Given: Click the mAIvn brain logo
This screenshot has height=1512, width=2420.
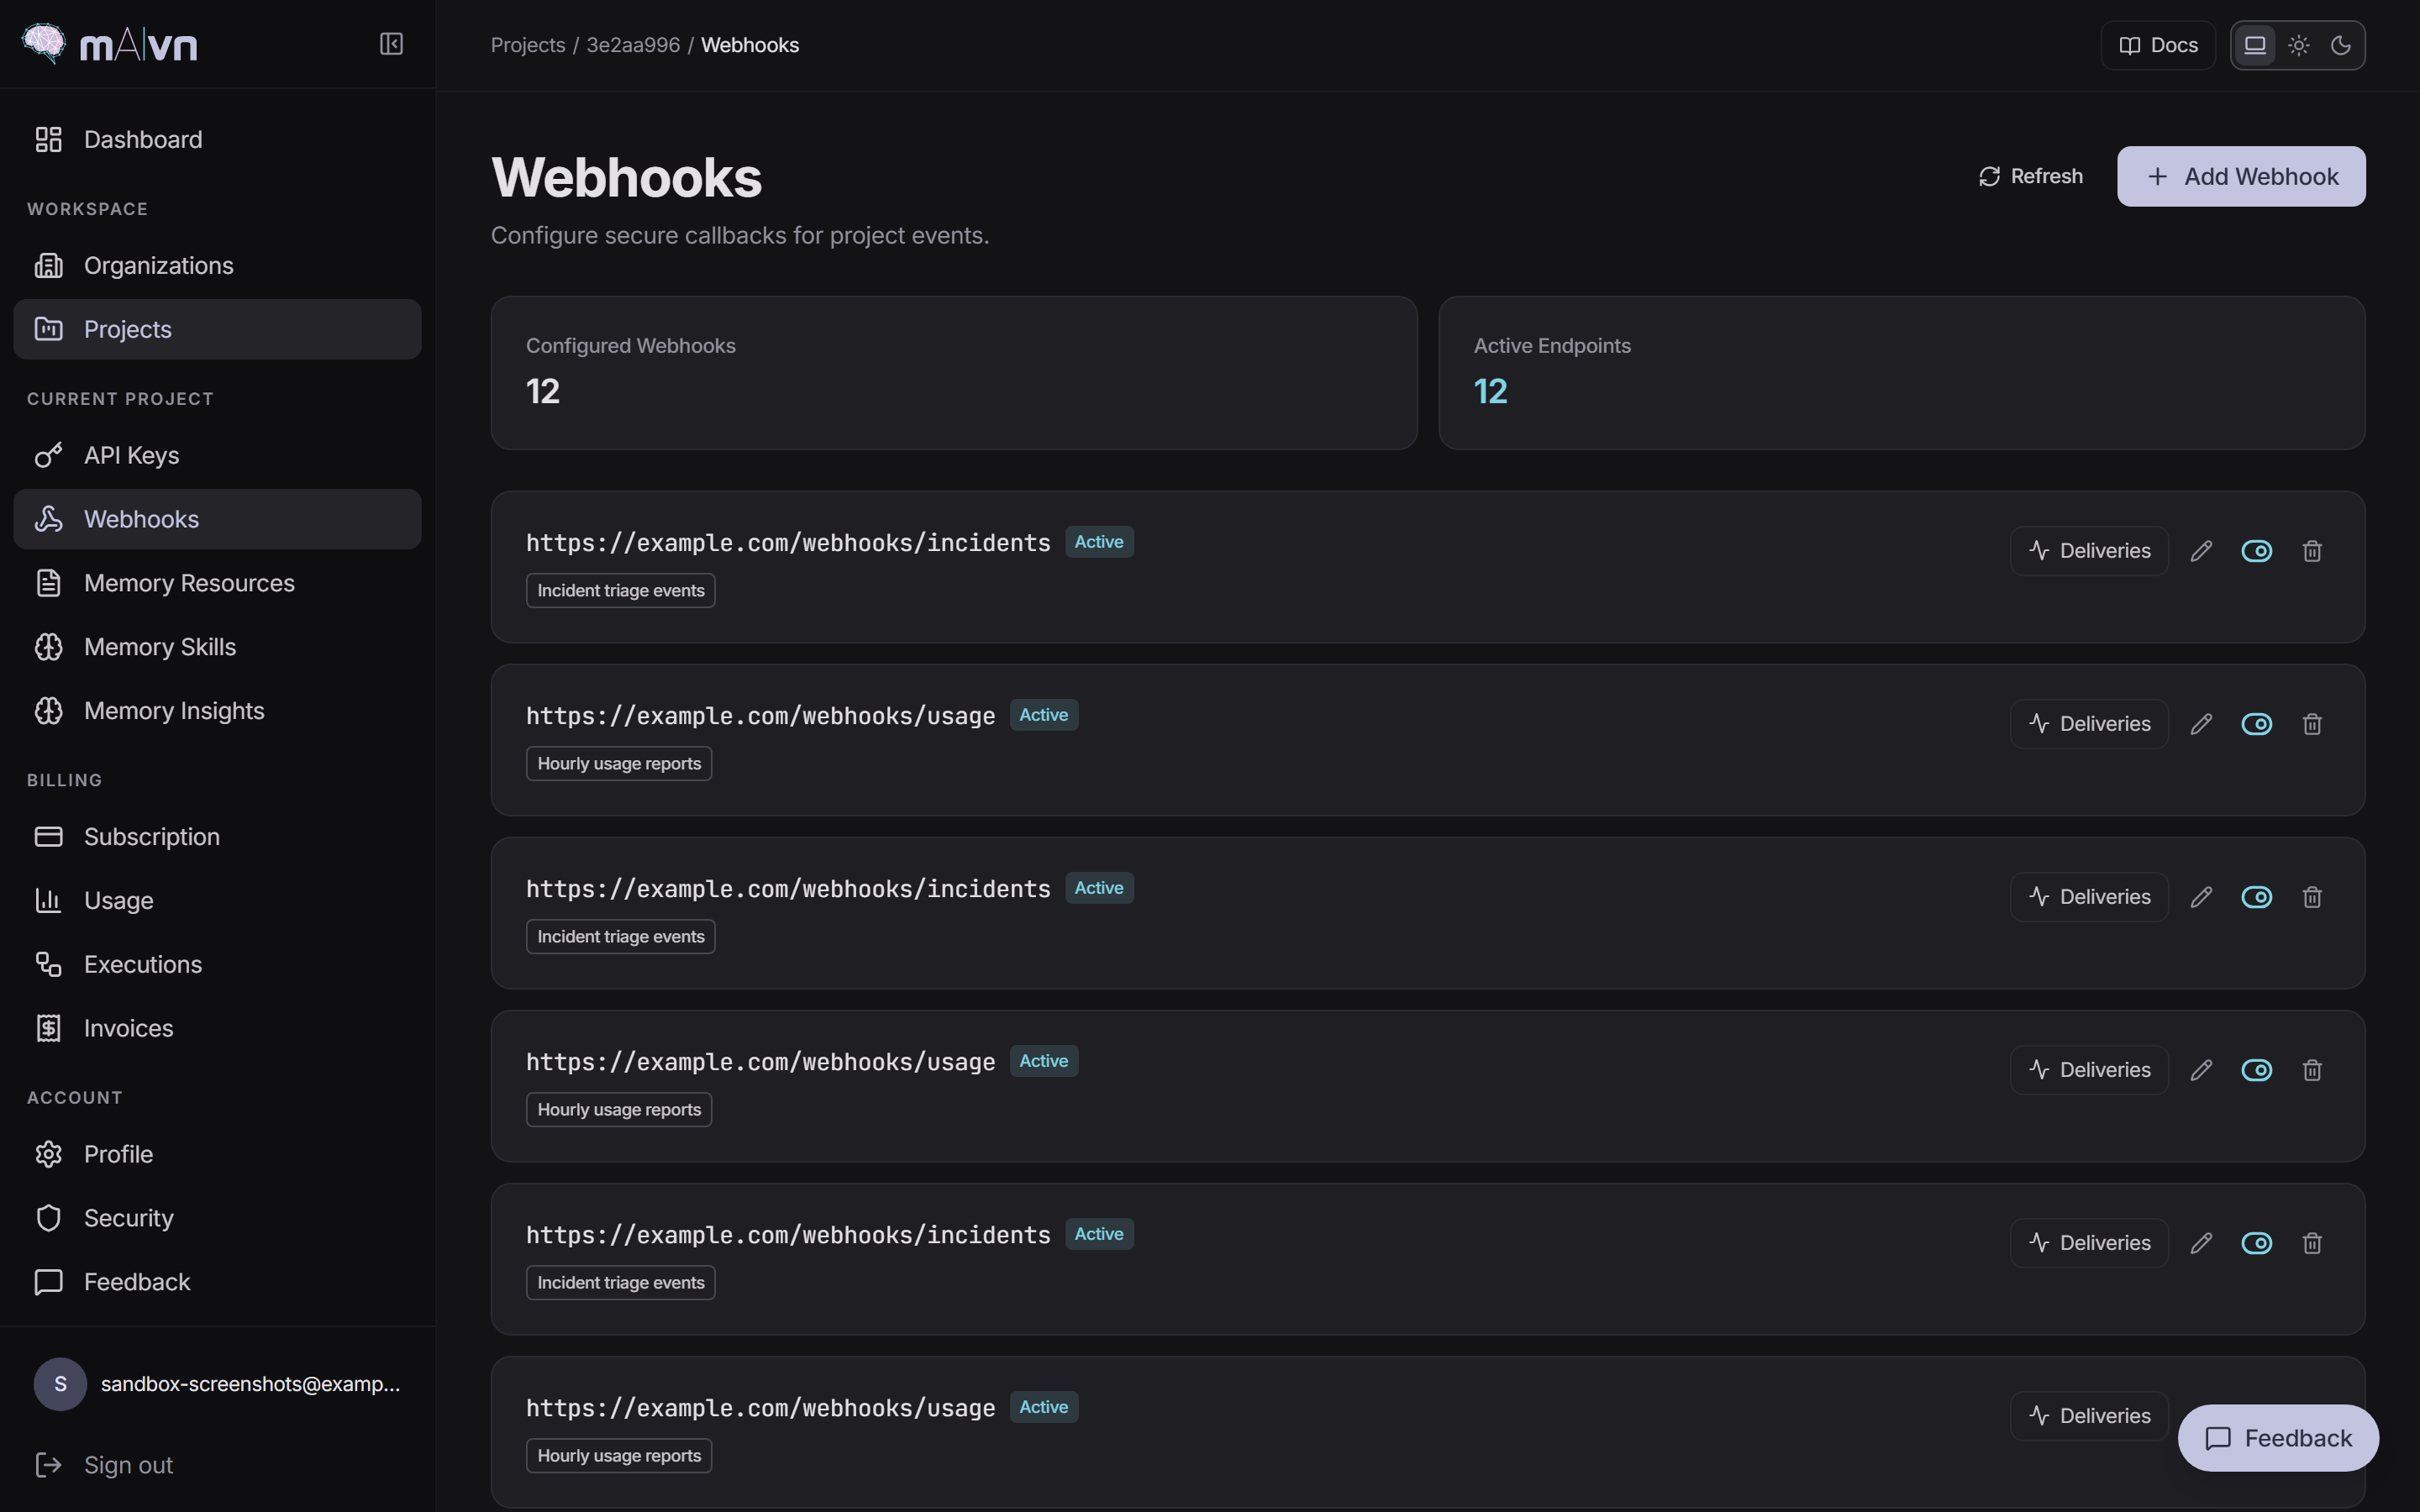Looking at the screenshot, I should (x=44, y=44).
